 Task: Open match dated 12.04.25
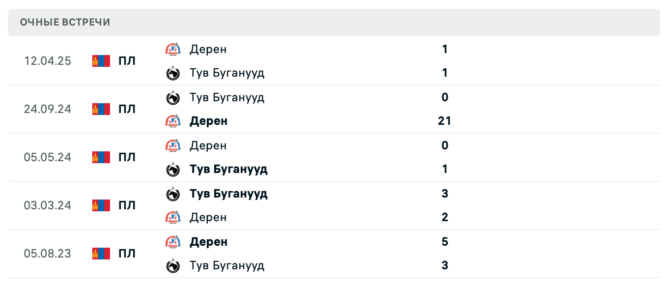(x=48, y=61)
